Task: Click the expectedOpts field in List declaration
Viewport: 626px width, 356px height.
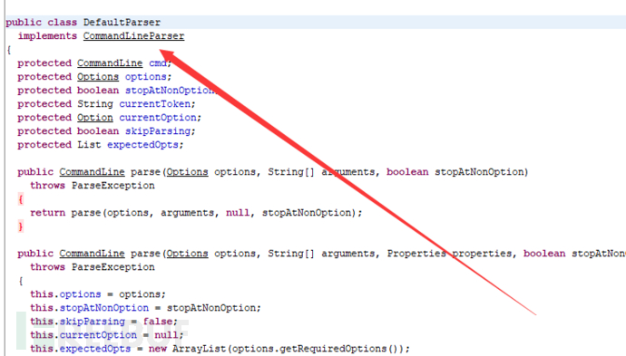Action: click(x=142, y=145)
